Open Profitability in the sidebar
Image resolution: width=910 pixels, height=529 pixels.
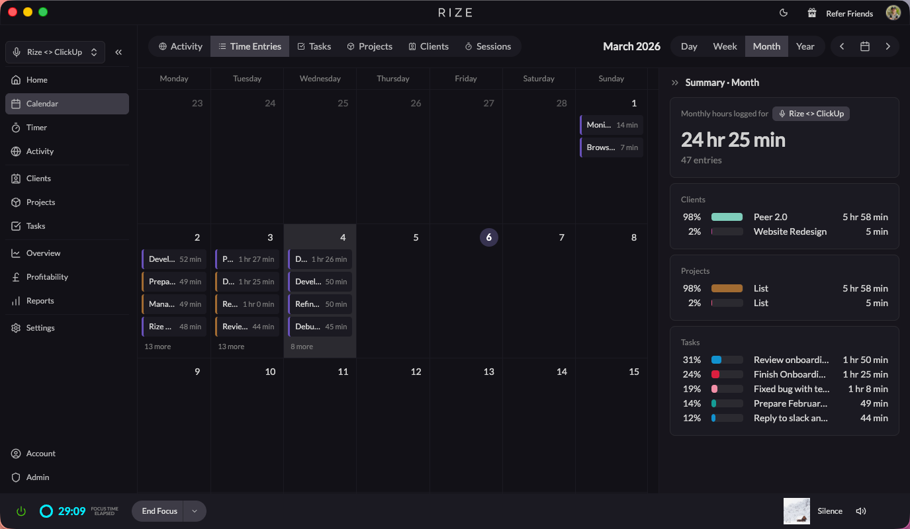47,277
